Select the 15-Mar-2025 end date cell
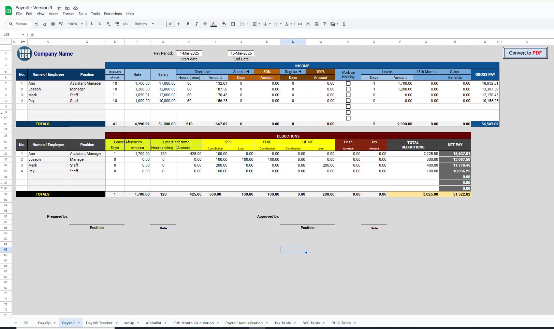 click(x=241, y=53)
